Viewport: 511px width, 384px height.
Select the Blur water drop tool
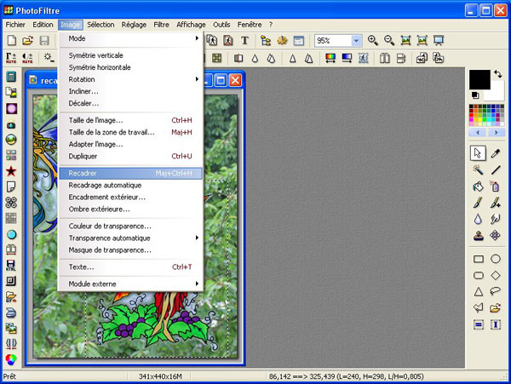point(478,219)
